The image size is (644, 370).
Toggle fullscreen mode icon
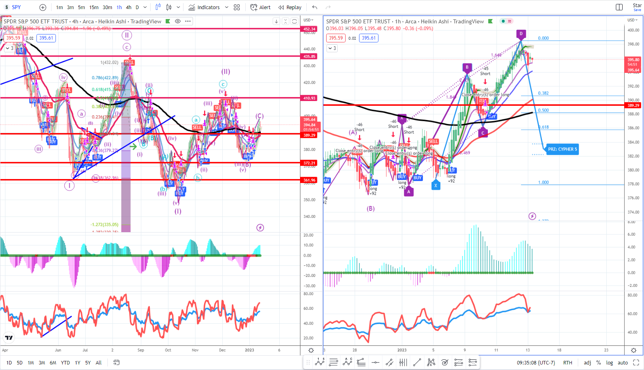(636, 362)
